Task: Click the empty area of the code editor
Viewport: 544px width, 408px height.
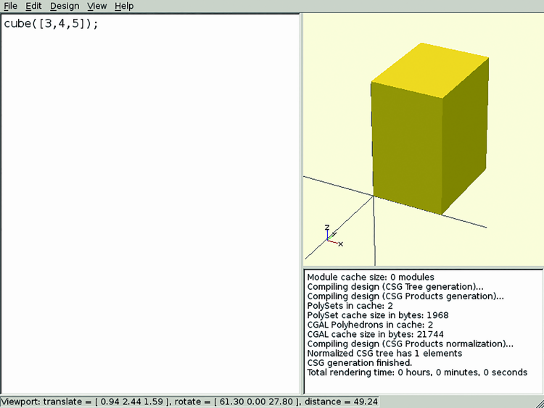Action: click(145, 217)
